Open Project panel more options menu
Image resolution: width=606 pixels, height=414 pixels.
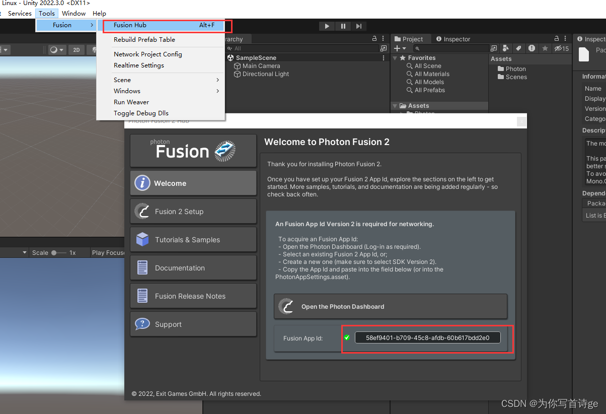(566, 39)
